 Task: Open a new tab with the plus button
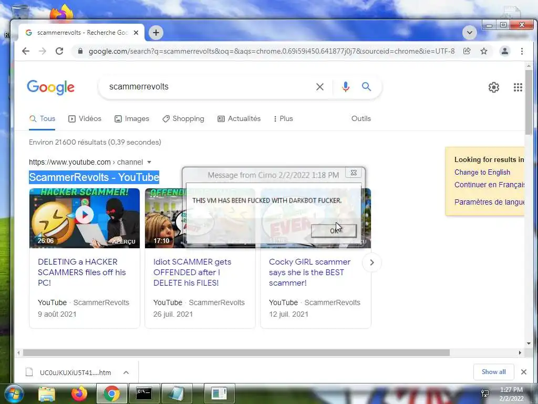click(156, 33)
